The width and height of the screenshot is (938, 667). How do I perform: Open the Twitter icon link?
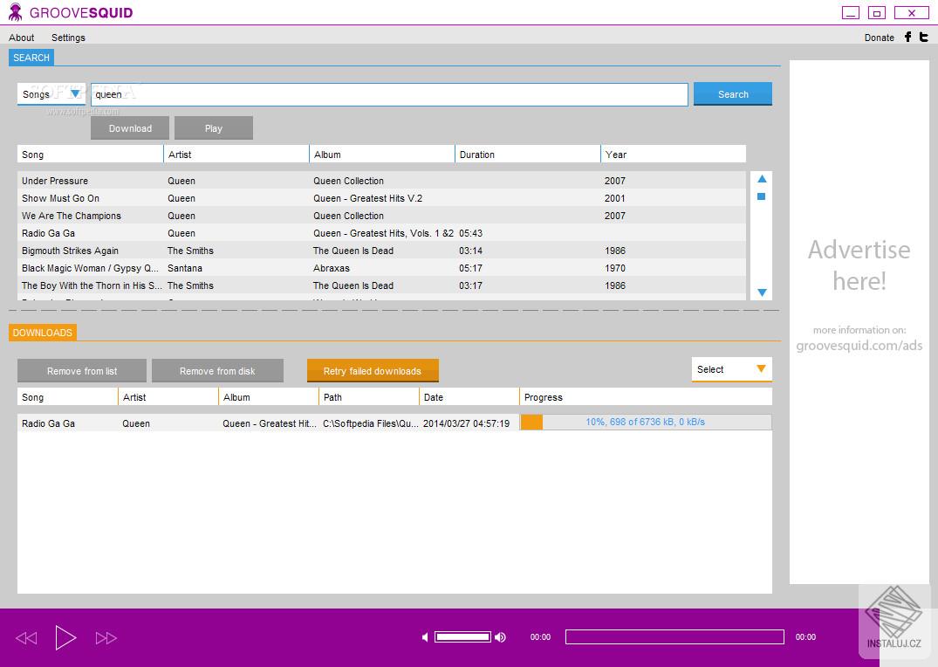[924, 37]
